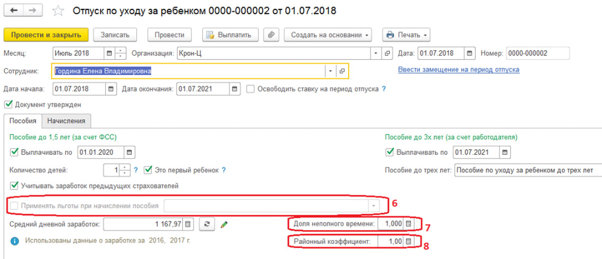Expand the Сотрудник dropdown list
The height and width of the screenshot is (259, 602).
[x=330, y=71]
